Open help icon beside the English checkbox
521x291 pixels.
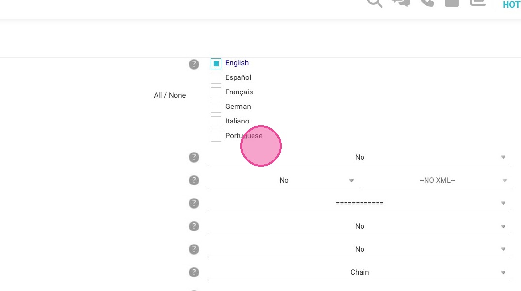tap(194, 64)
